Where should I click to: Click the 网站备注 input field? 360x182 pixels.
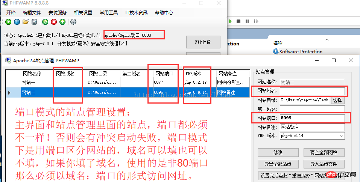[x=312, y=127]
